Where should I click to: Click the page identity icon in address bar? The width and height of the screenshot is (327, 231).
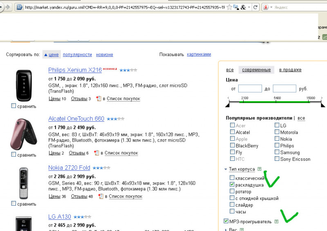19,7
